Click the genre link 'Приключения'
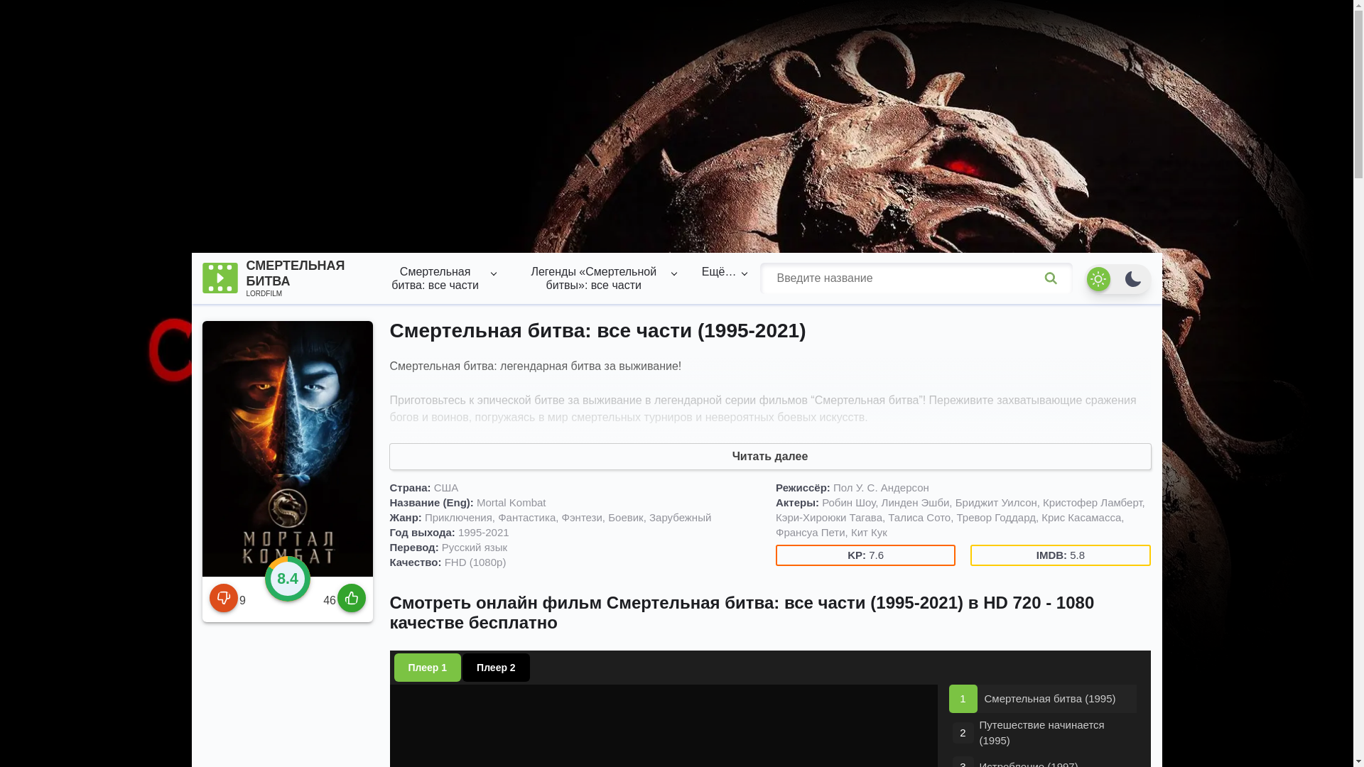Viewport: 1364px width, 767px height. [x=458, y=518]
